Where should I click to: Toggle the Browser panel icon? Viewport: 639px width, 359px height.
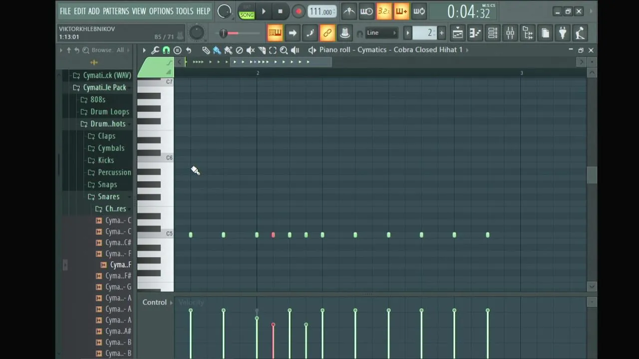[528, 33]
